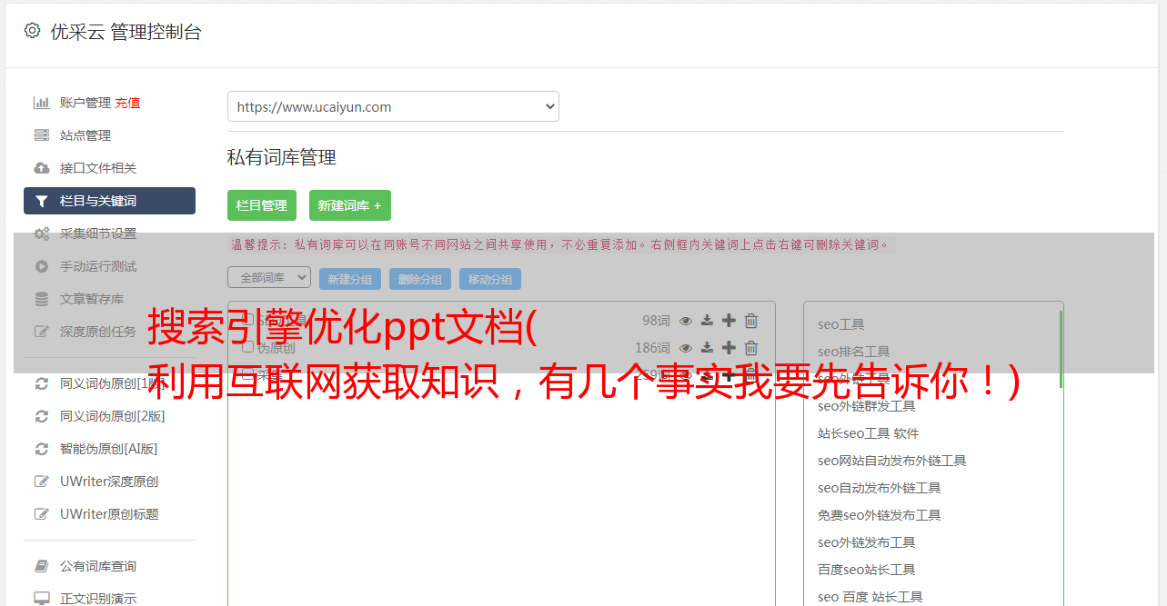Select keyword 站长seo工具 软件
1167x606 pixels.
868,433
